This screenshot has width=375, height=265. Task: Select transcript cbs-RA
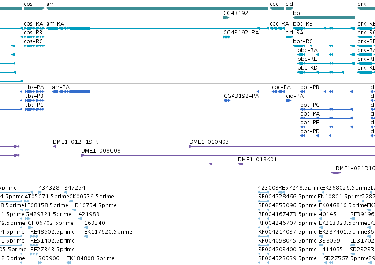34,28
